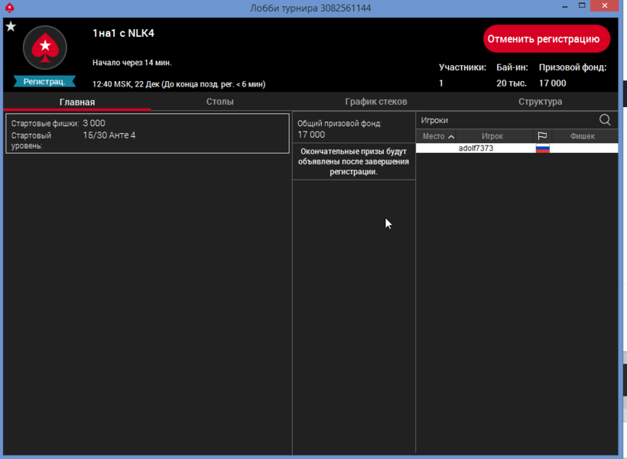
Task: Open the График стеков tab
Action: click(x=375, y=102)
